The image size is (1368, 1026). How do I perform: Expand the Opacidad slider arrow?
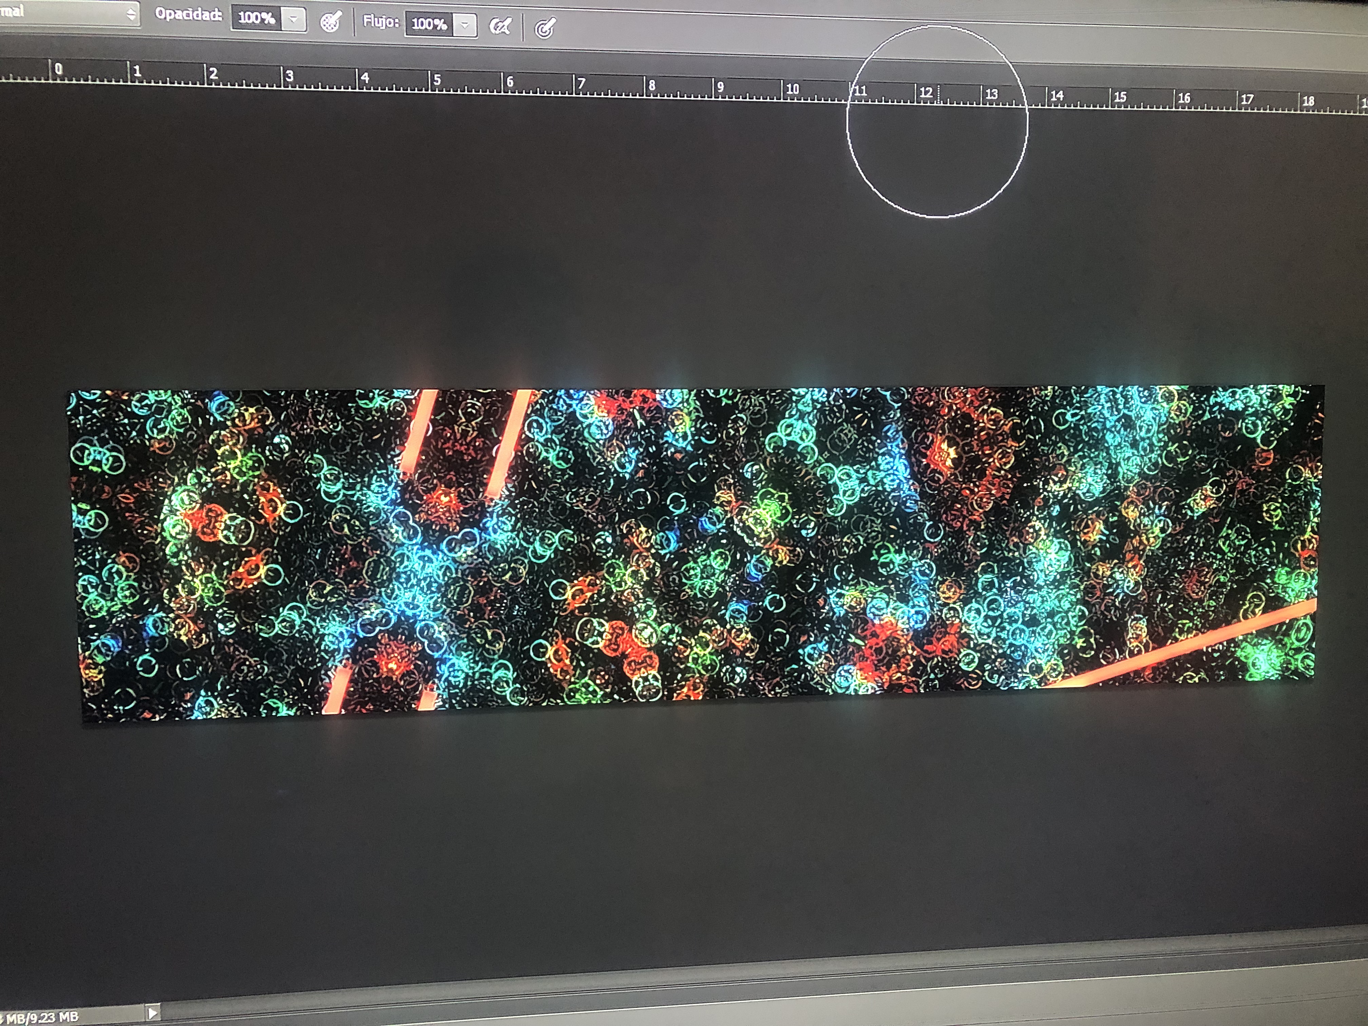pos(294,19)
